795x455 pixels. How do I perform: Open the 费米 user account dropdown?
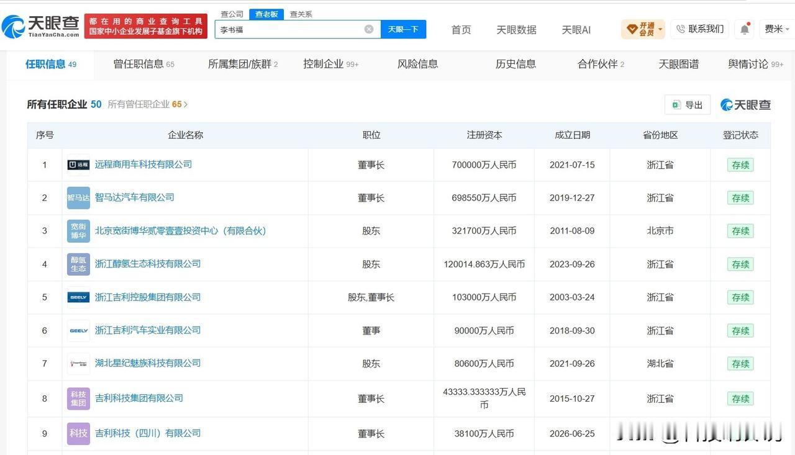click(777, 29)
